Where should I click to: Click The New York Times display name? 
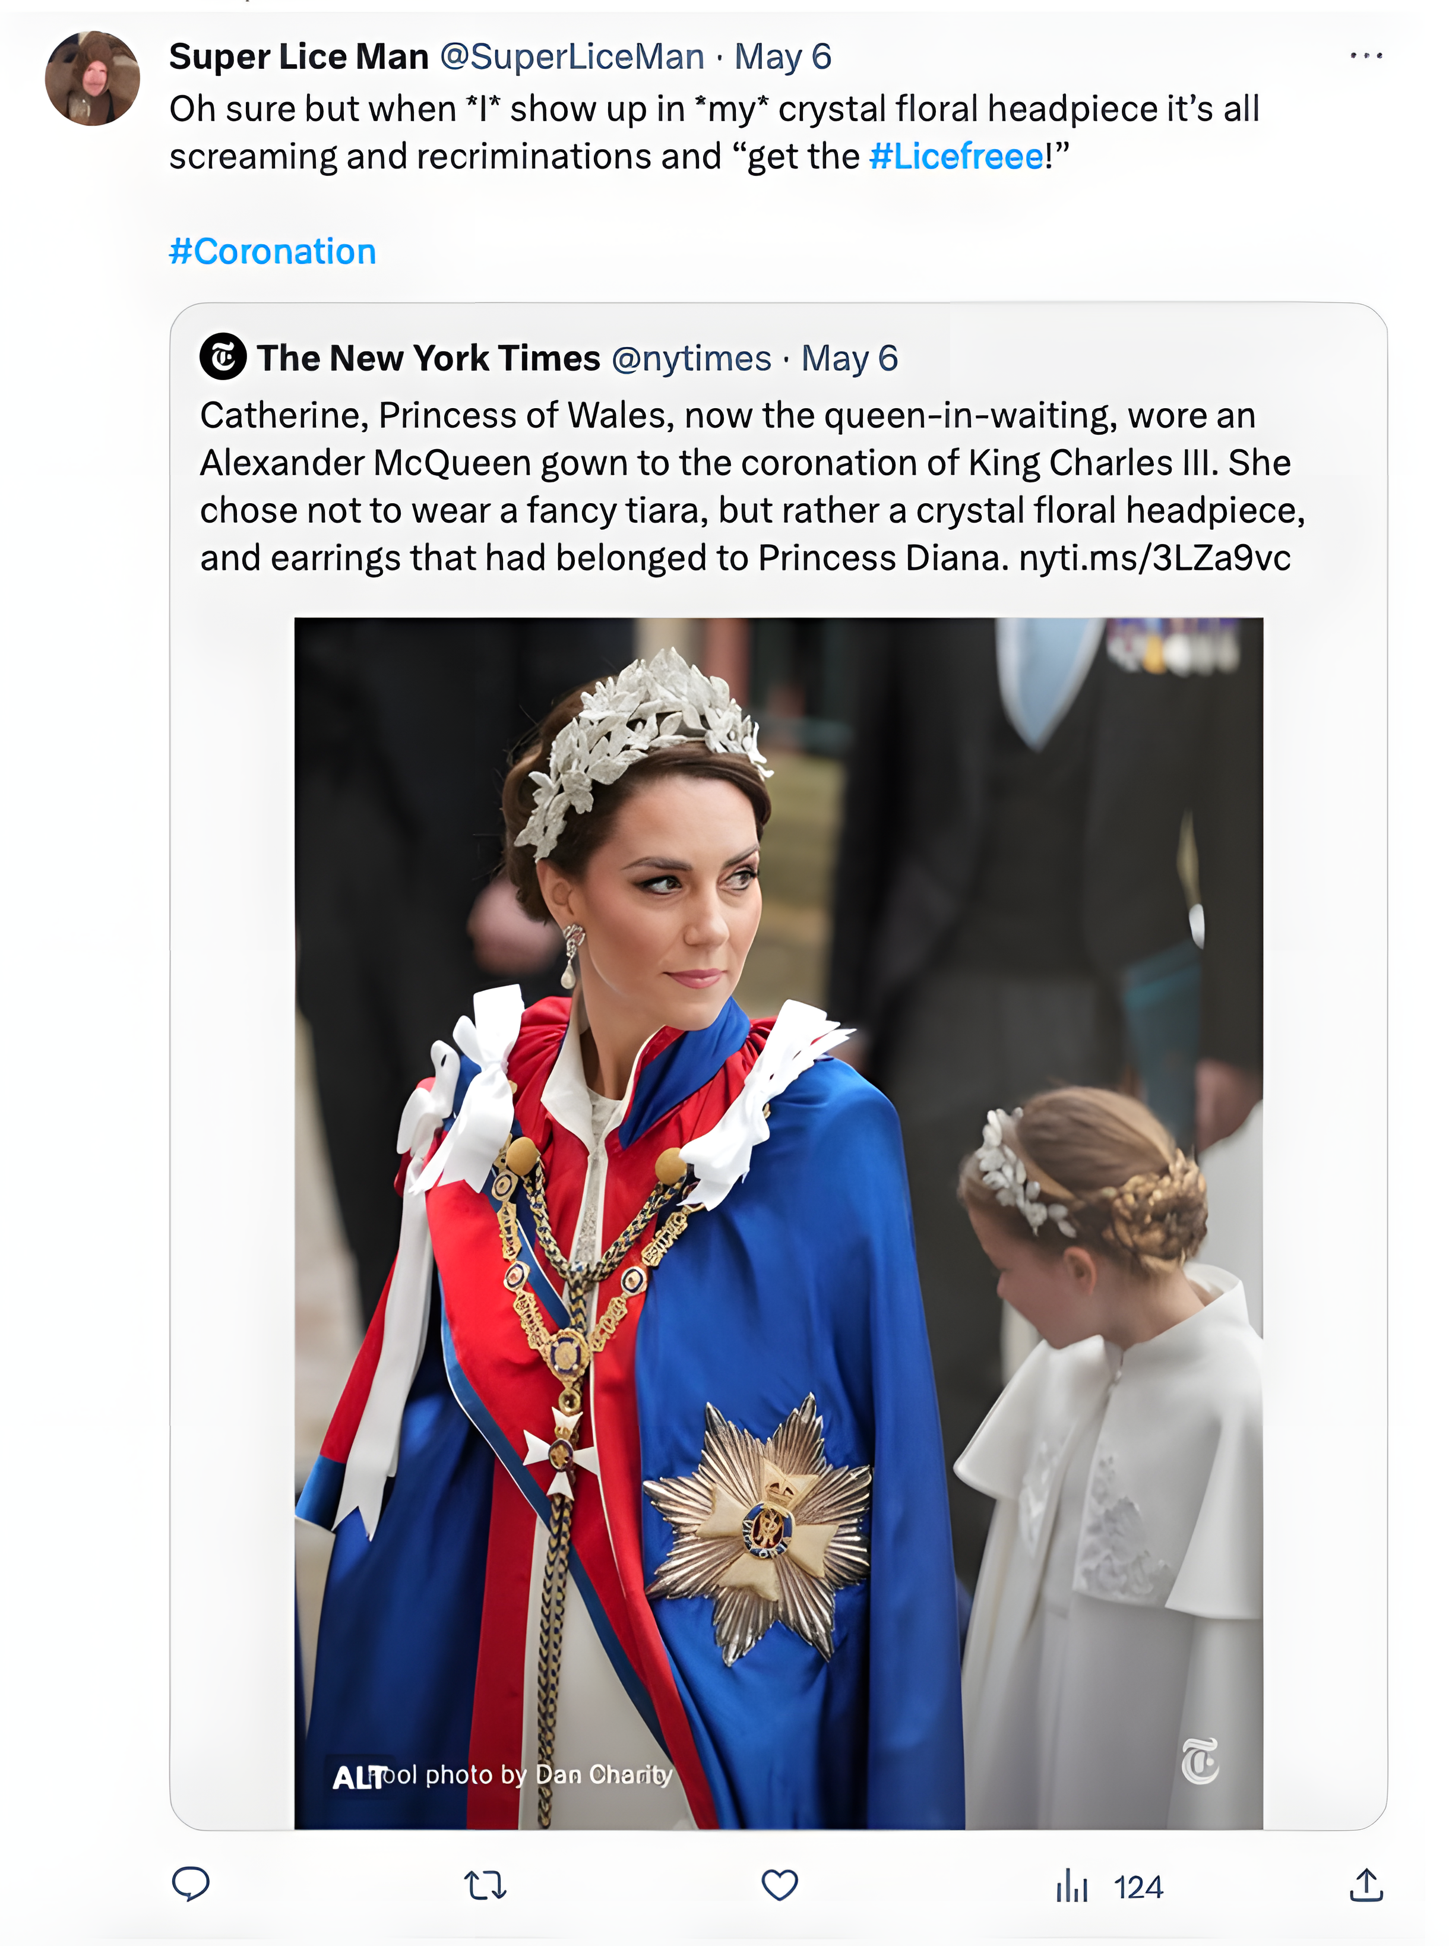pyautogui.click(x=428, y=358)
